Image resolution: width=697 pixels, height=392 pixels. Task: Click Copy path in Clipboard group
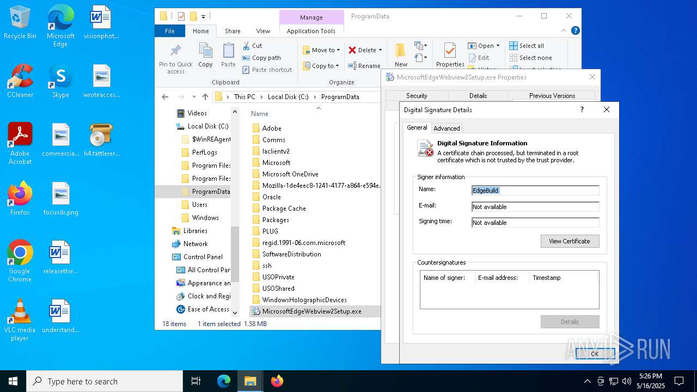click(261, 58)
